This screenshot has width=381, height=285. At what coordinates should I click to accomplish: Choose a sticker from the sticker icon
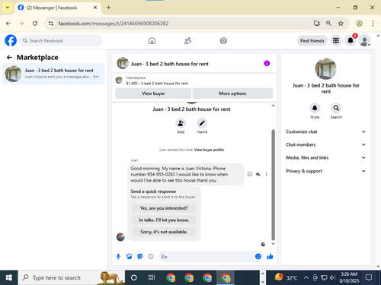(x=140, y=257)
